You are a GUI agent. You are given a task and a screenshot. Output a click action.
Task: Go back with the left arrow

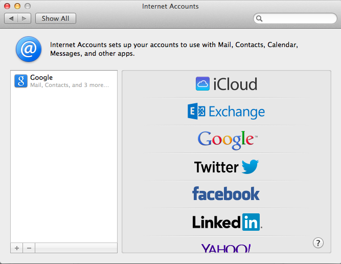tap(11, 18)
